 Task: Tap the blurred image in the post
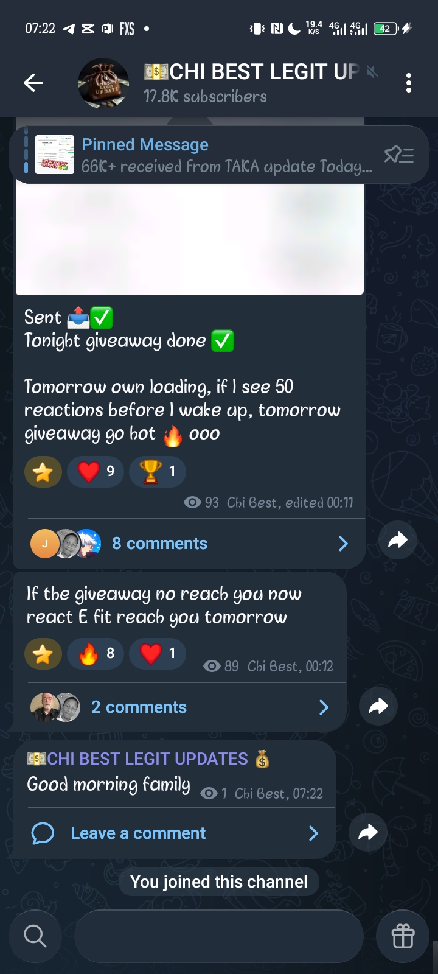(190, 239)
